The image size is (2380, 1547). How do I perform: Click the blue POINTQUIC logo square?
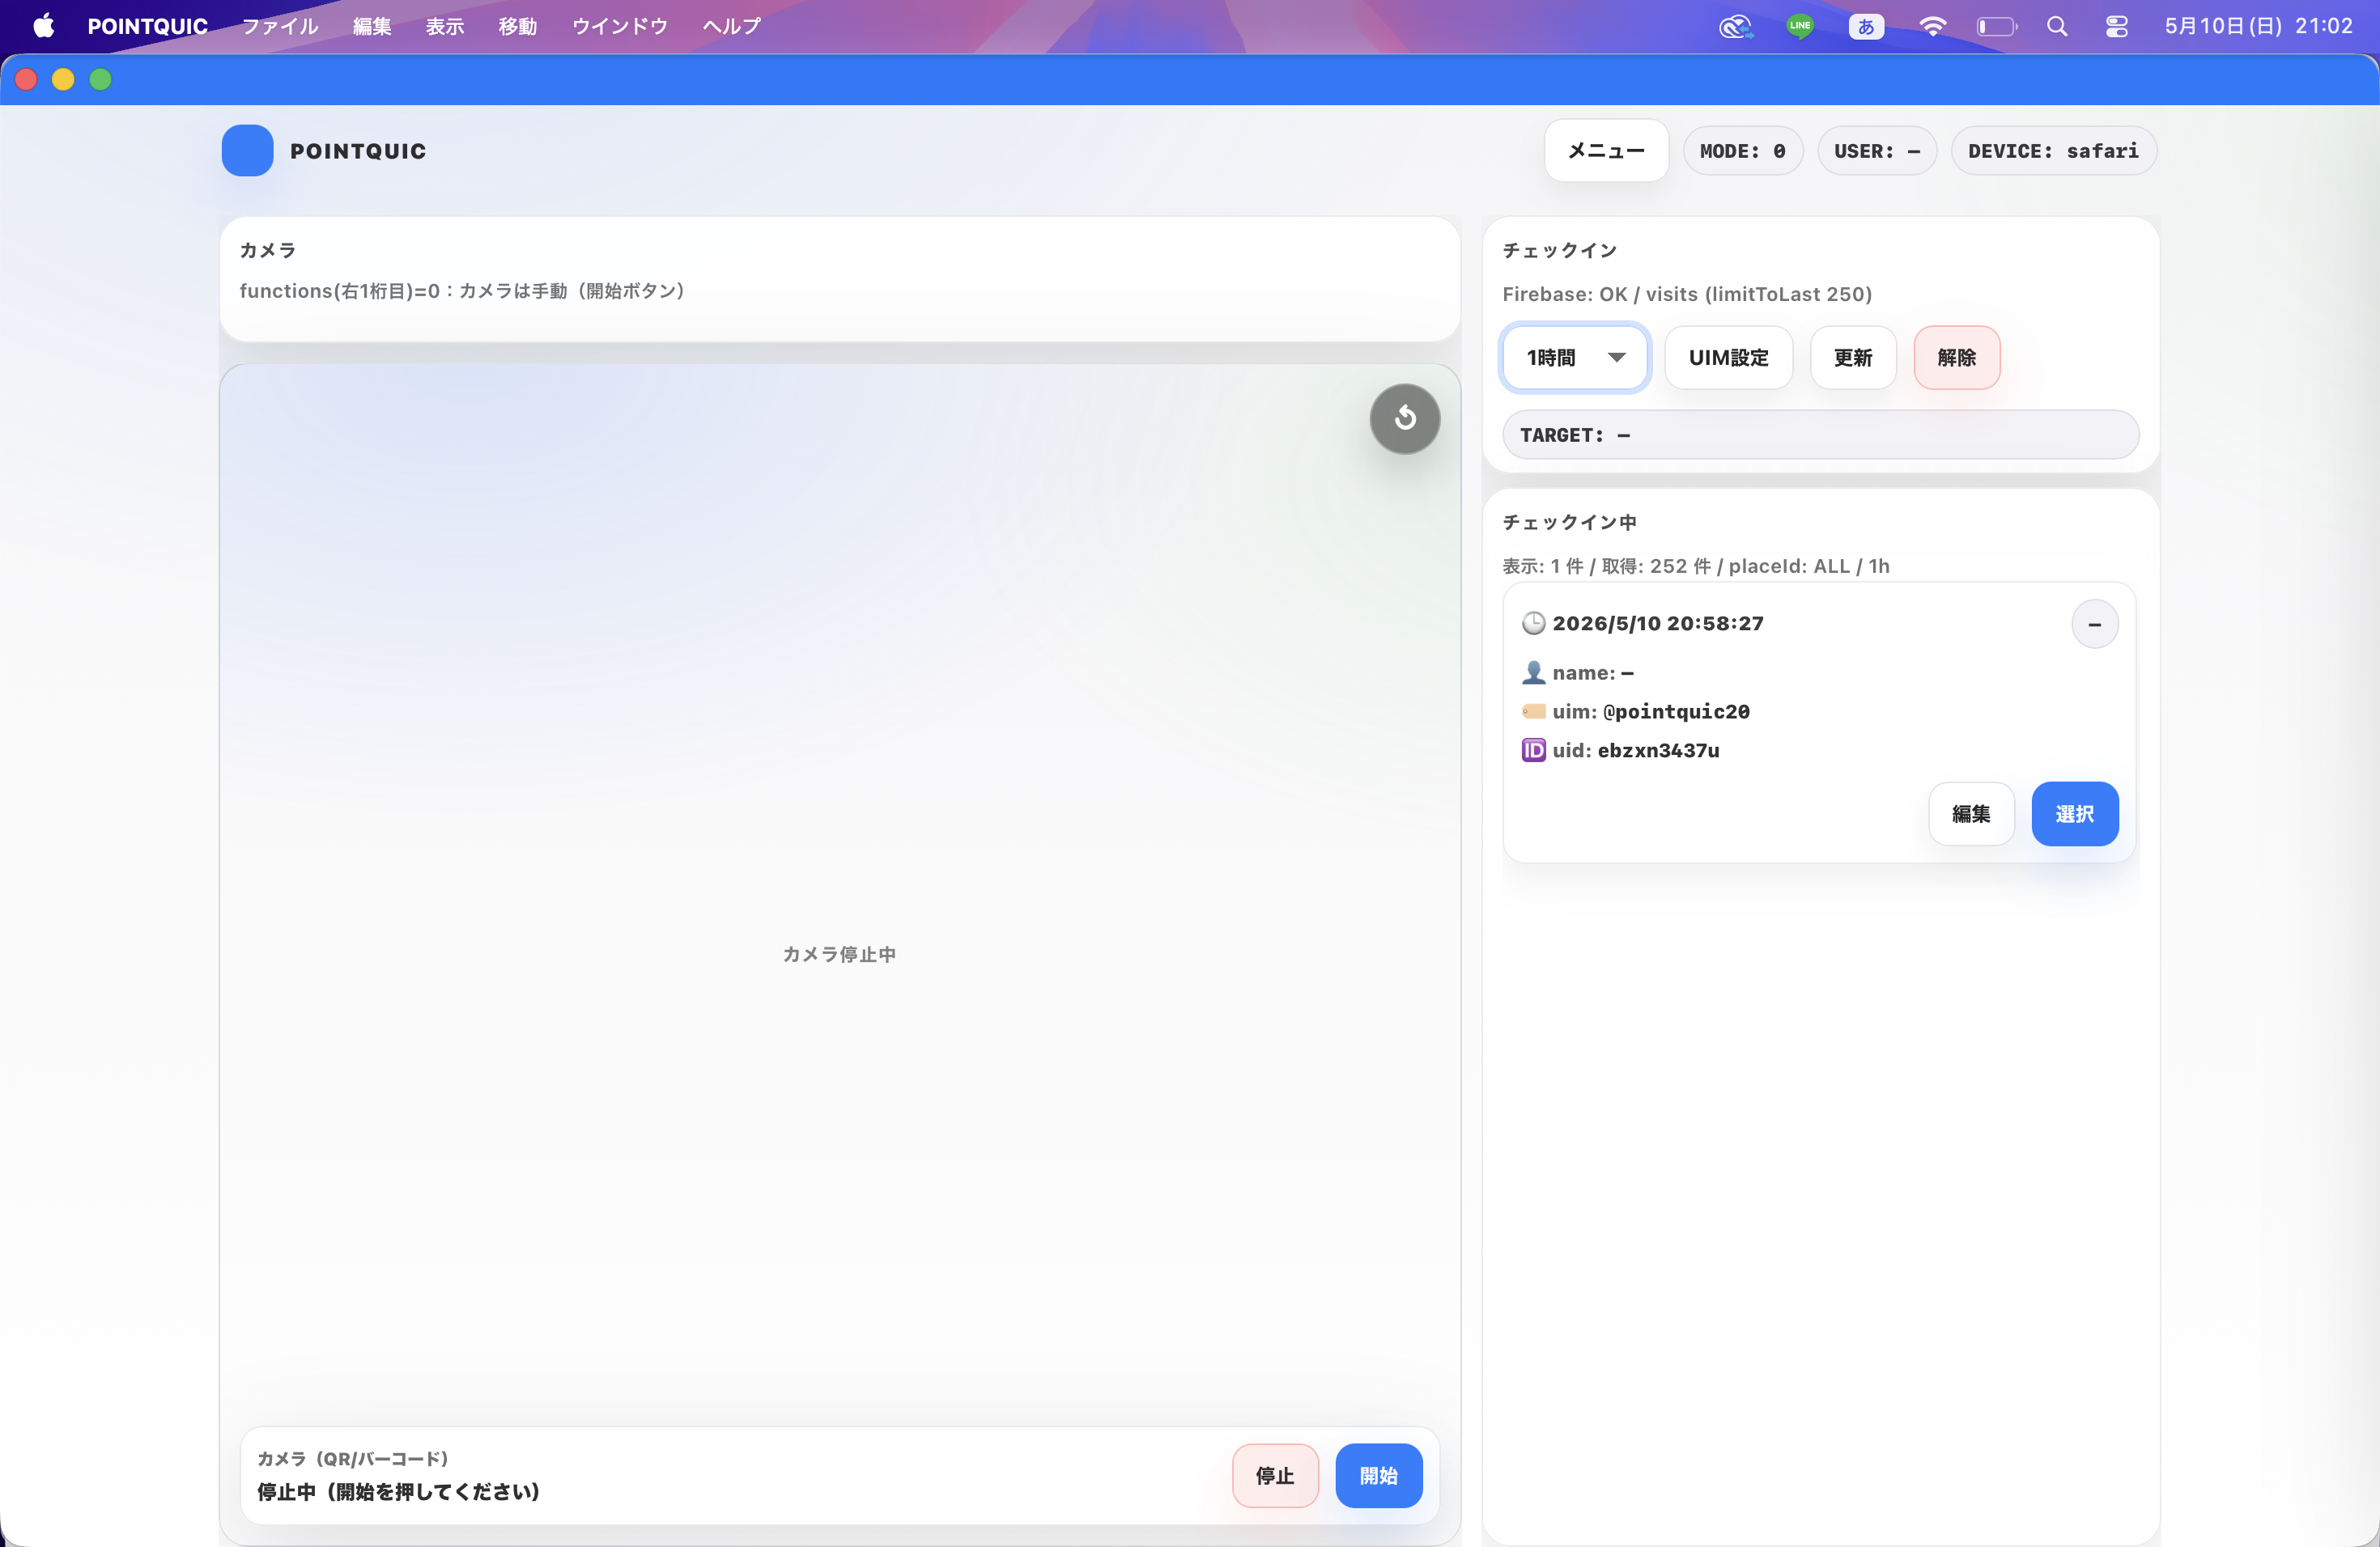(x=247, y=151)
